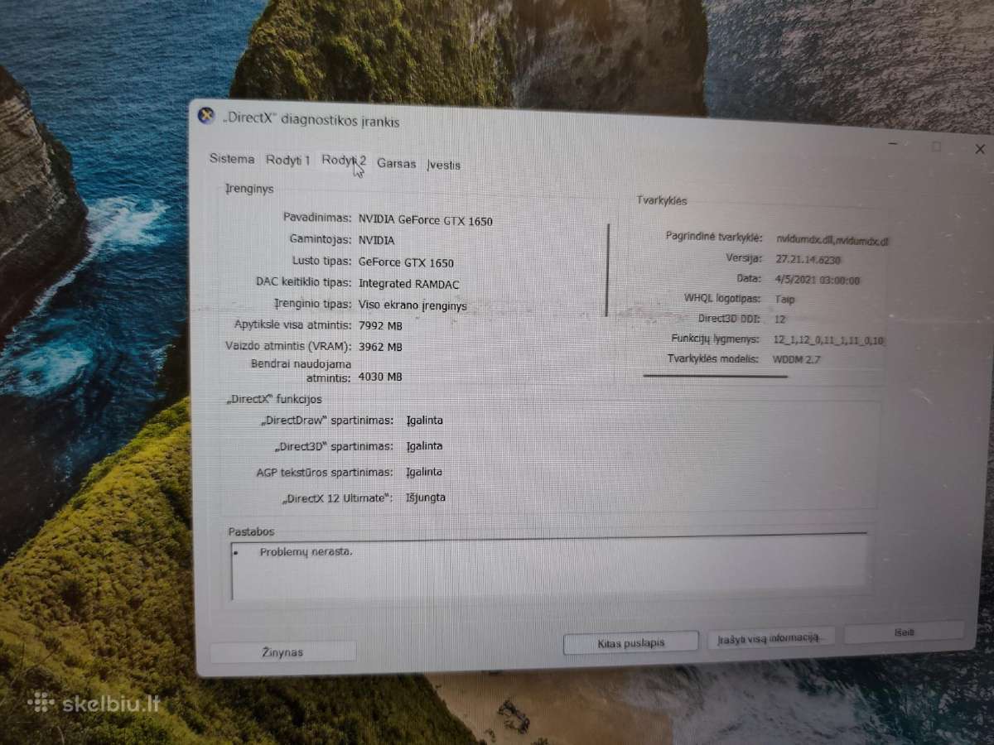Click the Lusto tipas value GeForce GTX 1650

(x=406, y=262)
